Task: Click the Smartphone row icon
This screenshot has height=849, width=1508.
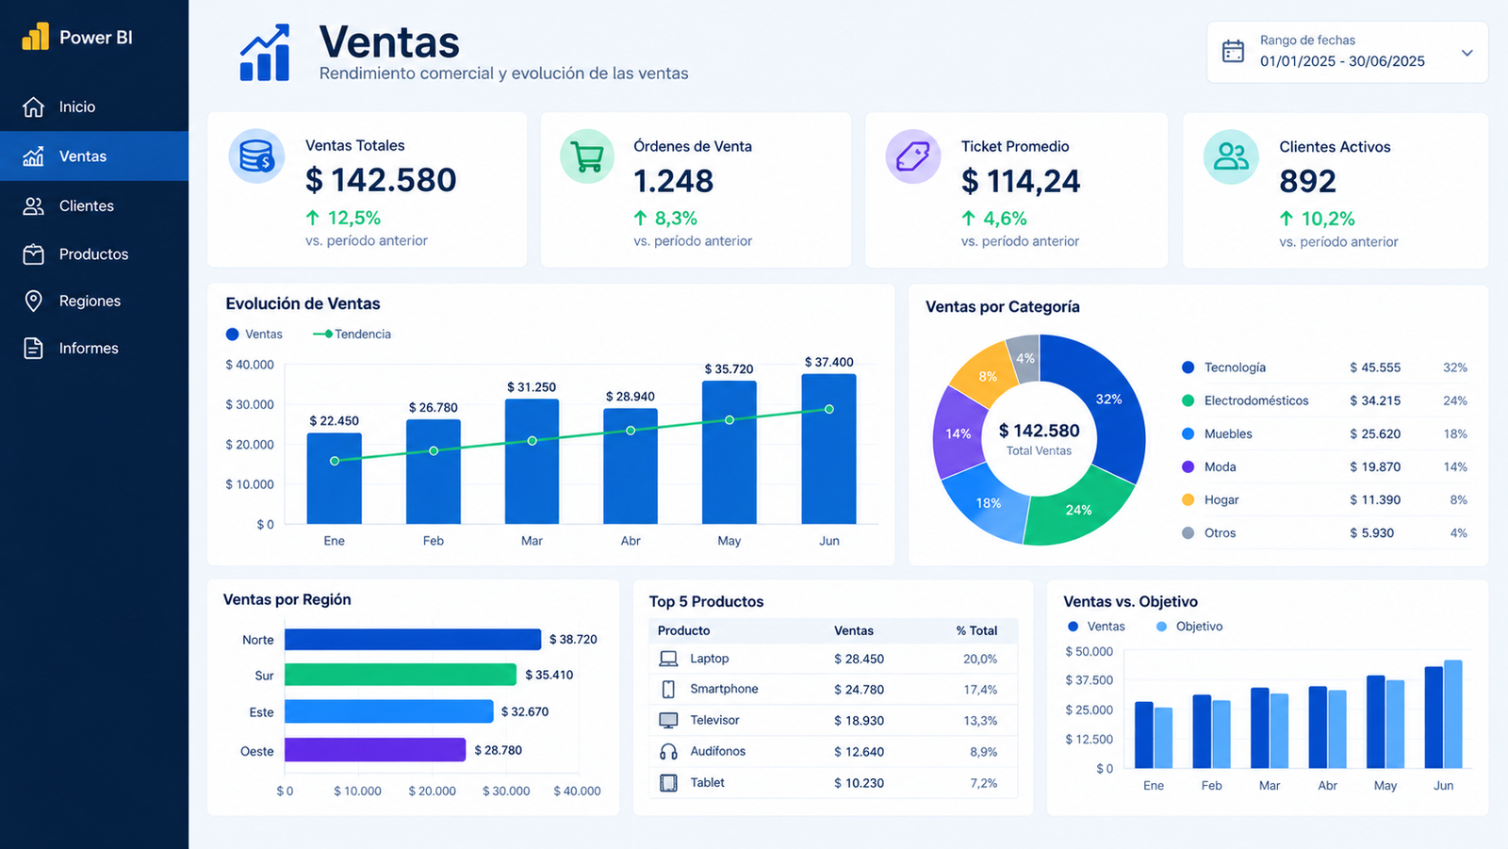Action: coord(668,689)
